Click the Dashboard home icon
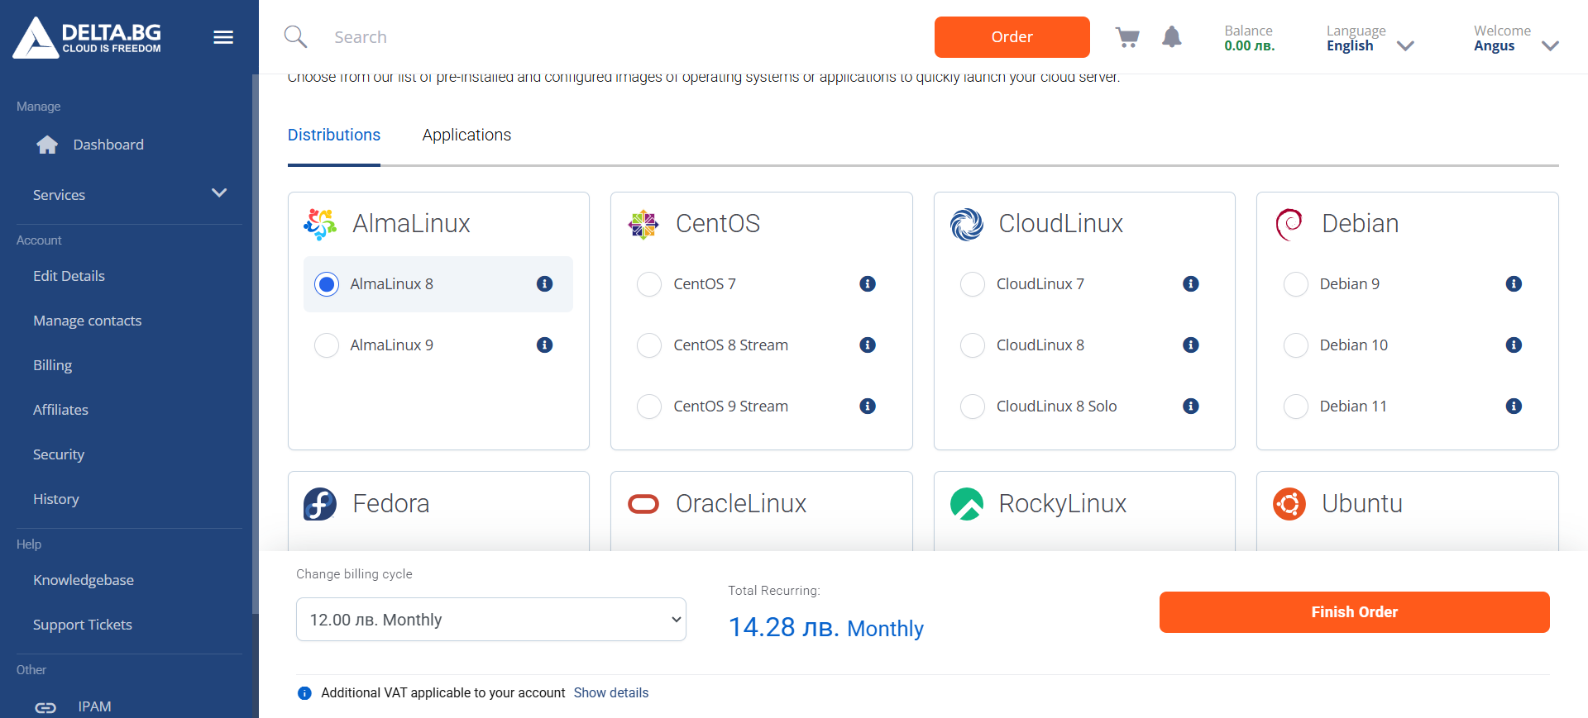Image resolution: width=1588 pixels, height=718 pixels. [x=47, y=145]
